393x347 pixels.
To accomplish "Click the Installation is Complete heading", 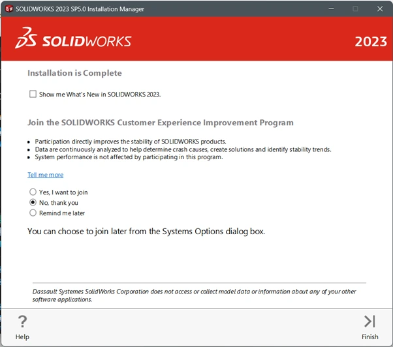I will [74, 73].
